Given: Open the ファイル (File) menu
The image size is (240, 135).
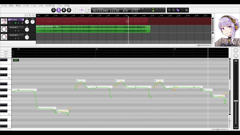Looking at the screenshot, I should (x=4, y=6).
